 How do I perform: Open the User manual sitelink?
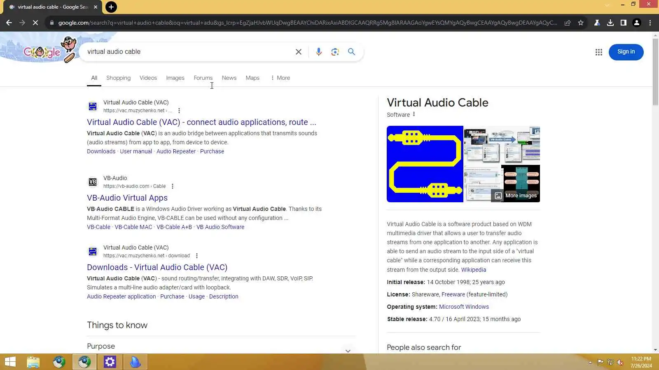[136, 151]
